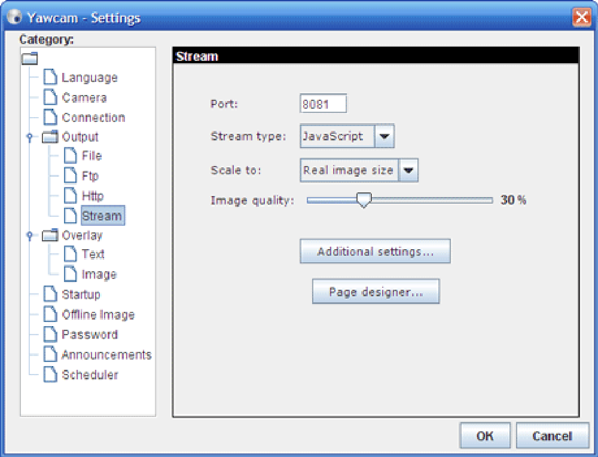Click the root folder icon under Category

pos(29,59)
